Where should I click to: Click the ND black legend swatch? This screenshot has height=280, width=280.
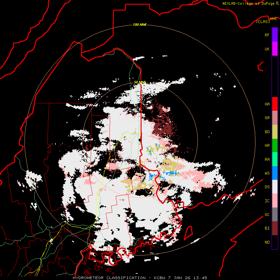point(275,242)
